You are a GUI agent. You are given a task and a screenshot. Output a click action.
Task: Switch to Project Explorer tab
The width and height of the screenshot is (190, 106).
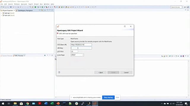tap(8, 11)
